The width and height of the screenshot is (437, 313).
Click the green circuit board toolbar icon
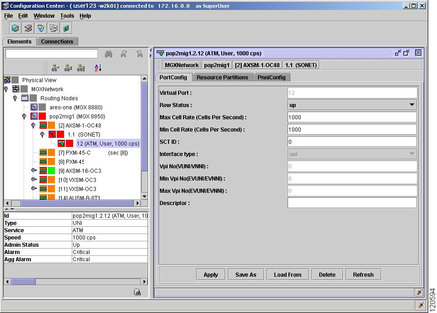(66, 28)
